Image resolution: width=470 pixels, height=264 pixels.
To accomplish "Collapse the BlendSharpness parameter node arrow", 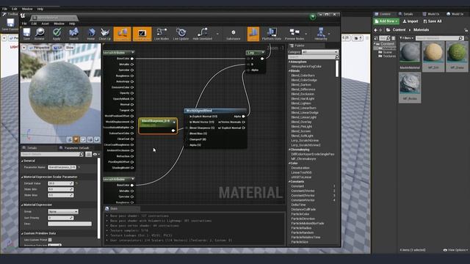I will point(174,122).
